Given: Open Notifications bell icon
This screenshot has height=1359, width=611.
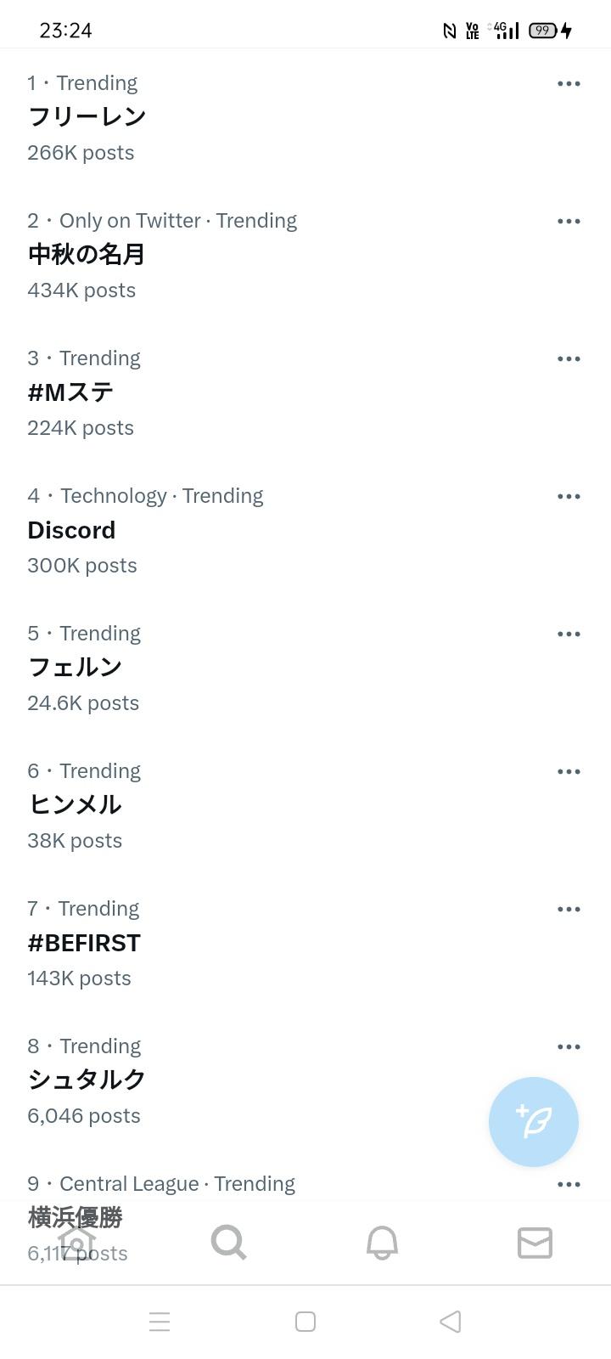Looking at the screenshot, I should (x=382, y=1243).
